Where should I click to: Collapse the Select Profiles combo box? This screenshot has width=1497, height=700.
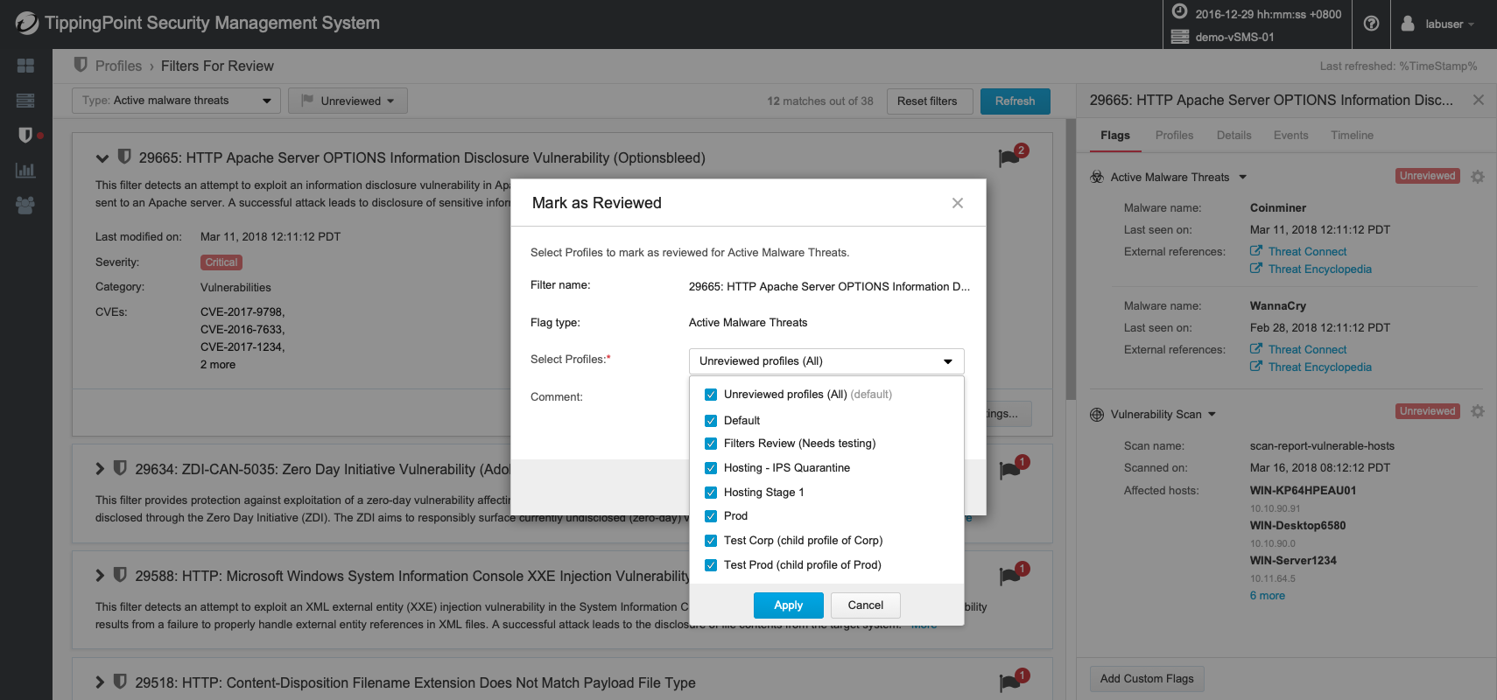point(826,361)
